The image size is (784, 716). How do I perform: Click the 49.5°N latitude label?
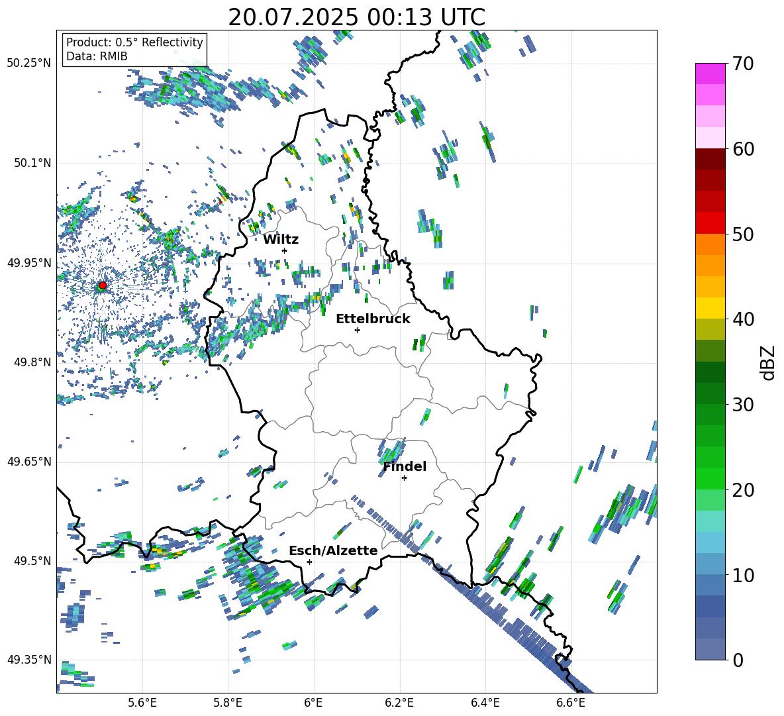point(32,560)
